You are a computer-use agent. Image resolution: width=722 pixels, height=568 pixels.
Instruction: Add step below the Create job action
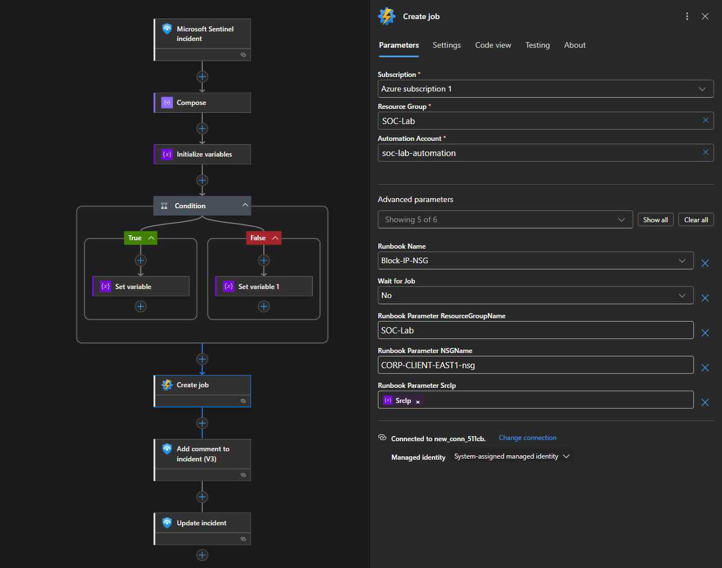click(x=202, y=423)
